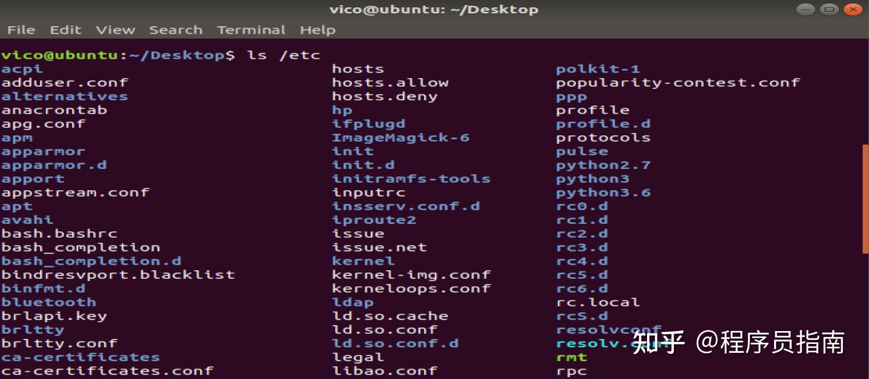Click 'kerneloops.conf' in the listing

click(x=411, y=289)
